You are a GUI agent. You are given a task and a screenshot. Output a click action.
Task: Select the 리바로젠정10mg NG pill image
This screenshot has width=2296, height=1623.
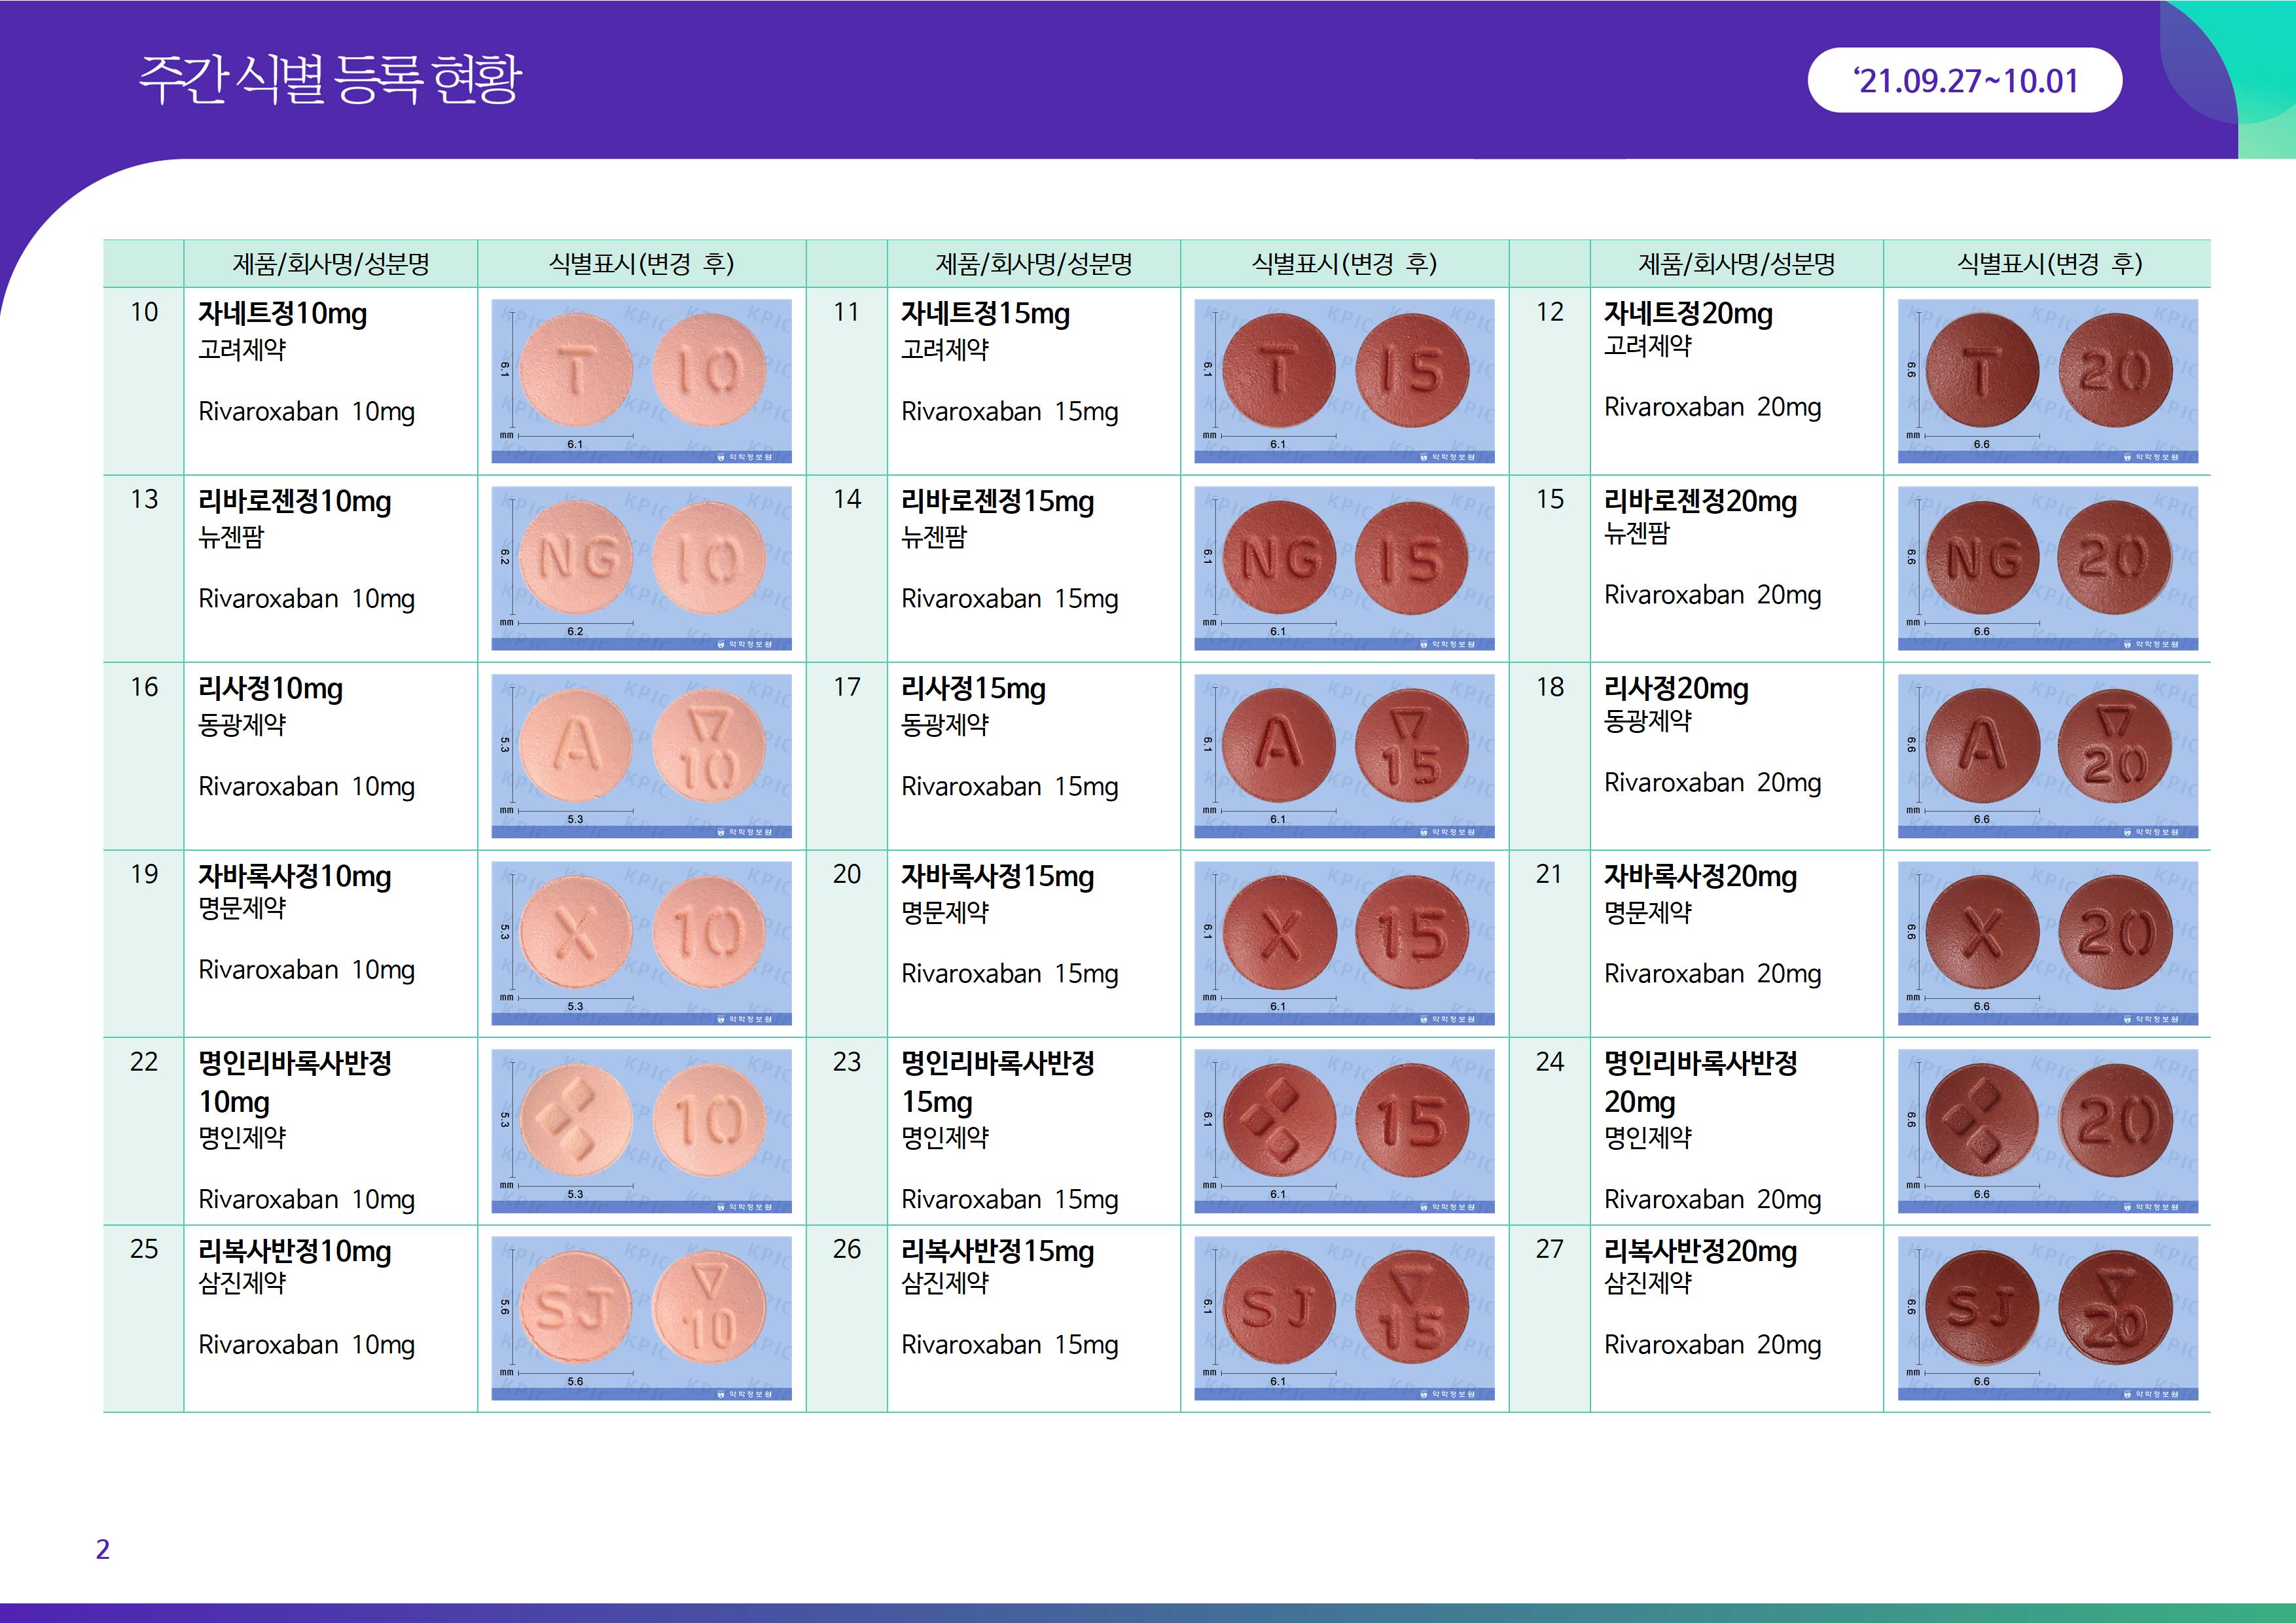641,568
